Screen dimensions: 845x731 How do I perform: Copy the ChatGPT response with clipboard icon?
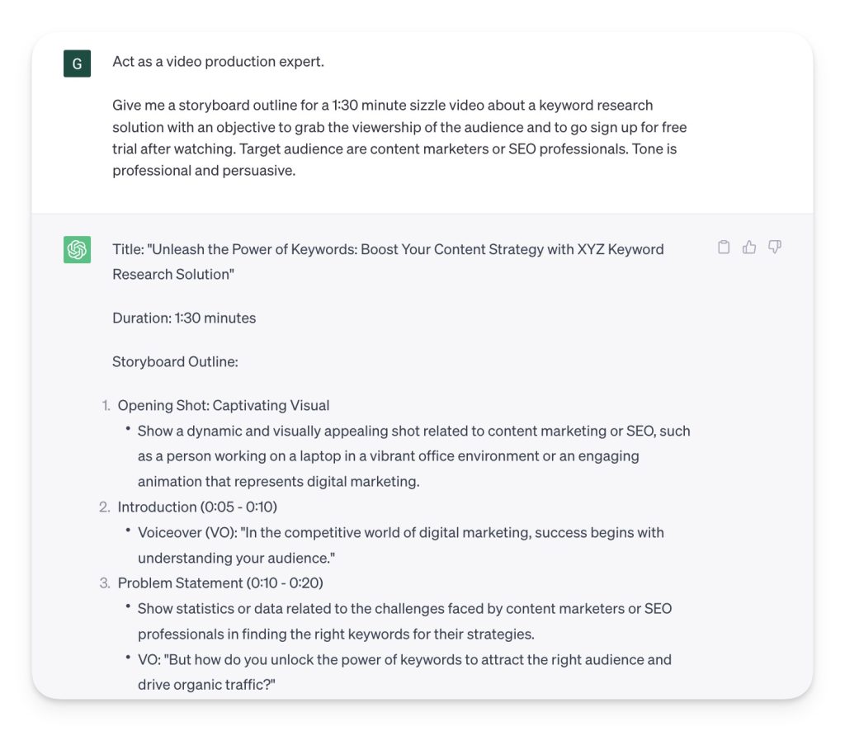click(x=724, y=247)
